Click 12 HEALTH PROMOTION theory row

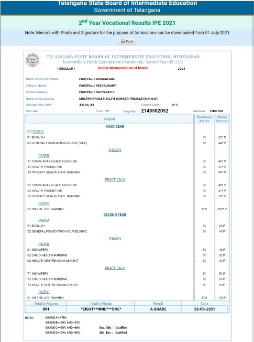tap(127, 167)
